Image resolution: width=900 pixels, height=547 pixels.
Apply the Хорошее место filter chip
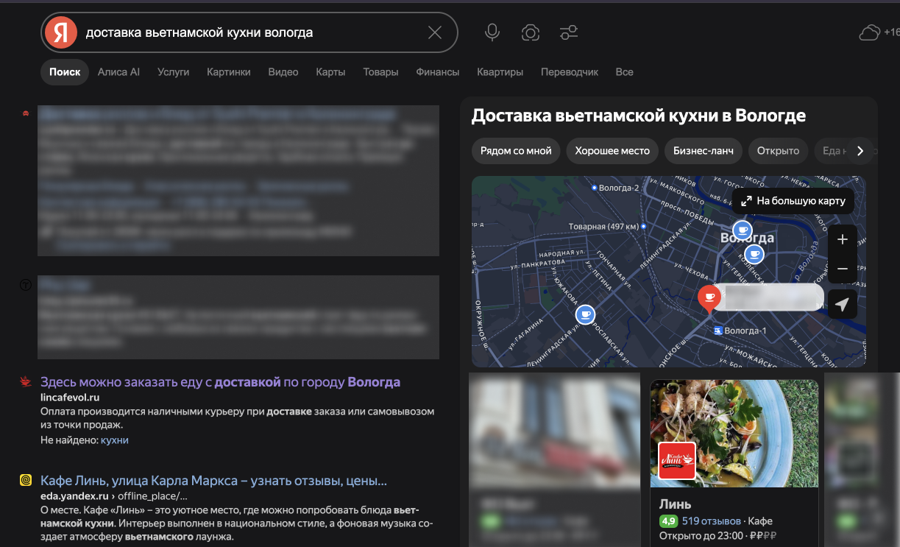click(x=612, y=151)
